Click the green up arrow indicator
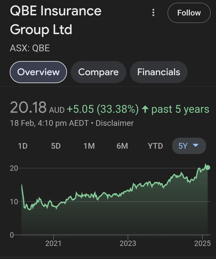Viewport: 216px width, 259px height. 145,110
